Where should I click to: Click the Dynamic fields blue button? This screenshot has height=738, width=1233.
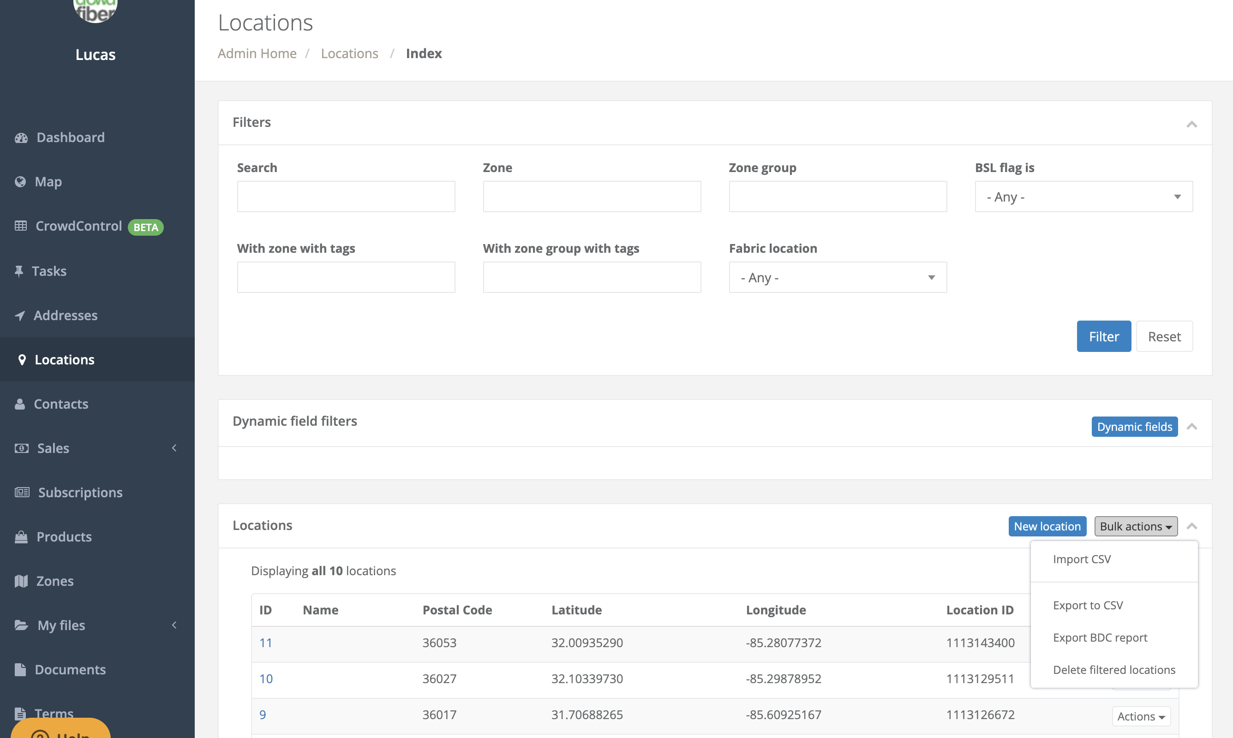pos(1134,426)
